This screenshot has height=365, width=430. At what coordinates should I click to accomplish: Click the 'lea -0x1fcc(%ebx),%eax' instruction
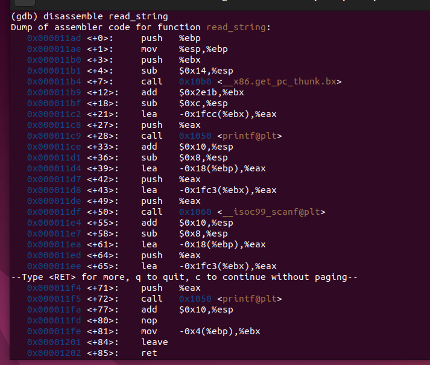click(209, 114)
